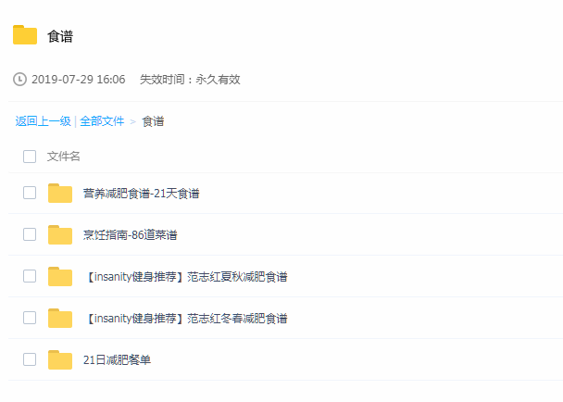Click the 食谱 title text in header
Viewport: 563px width, 402px height.
click(60, 36)
